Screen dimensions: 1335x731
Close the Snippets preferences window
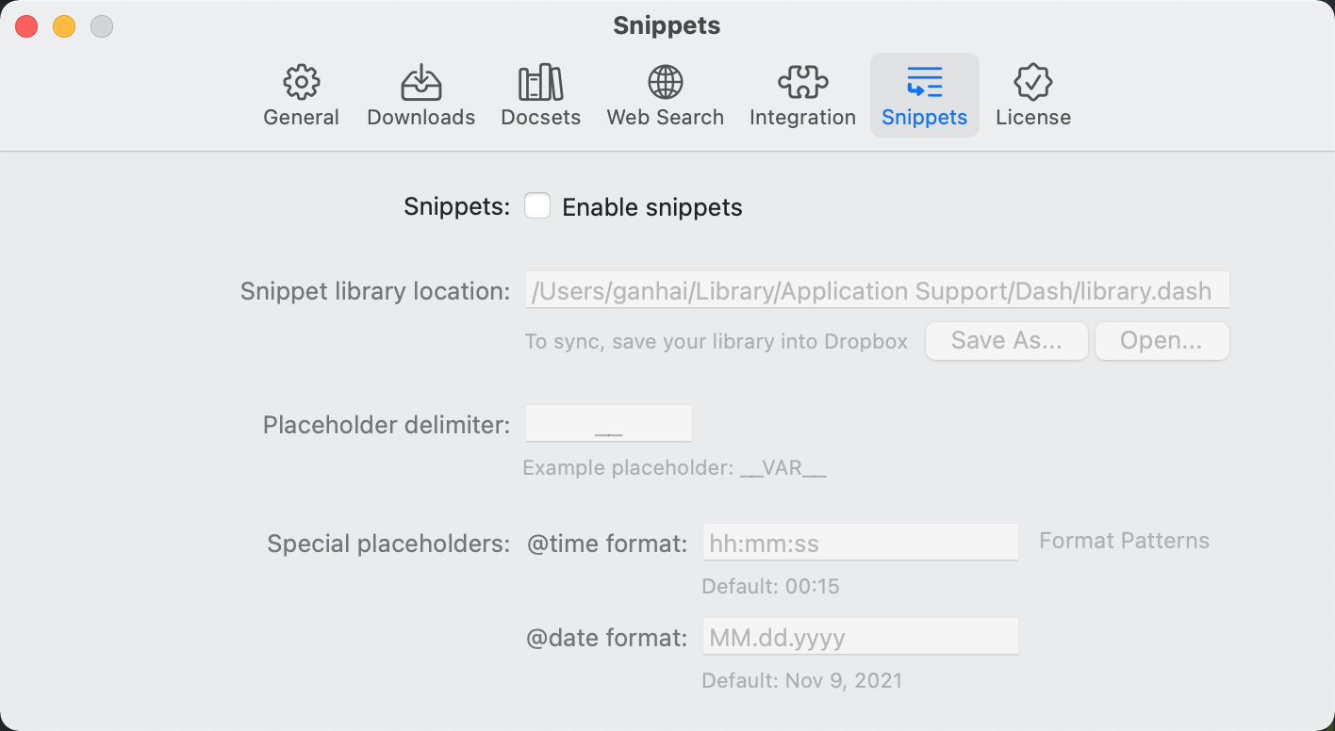pos(26,25)
